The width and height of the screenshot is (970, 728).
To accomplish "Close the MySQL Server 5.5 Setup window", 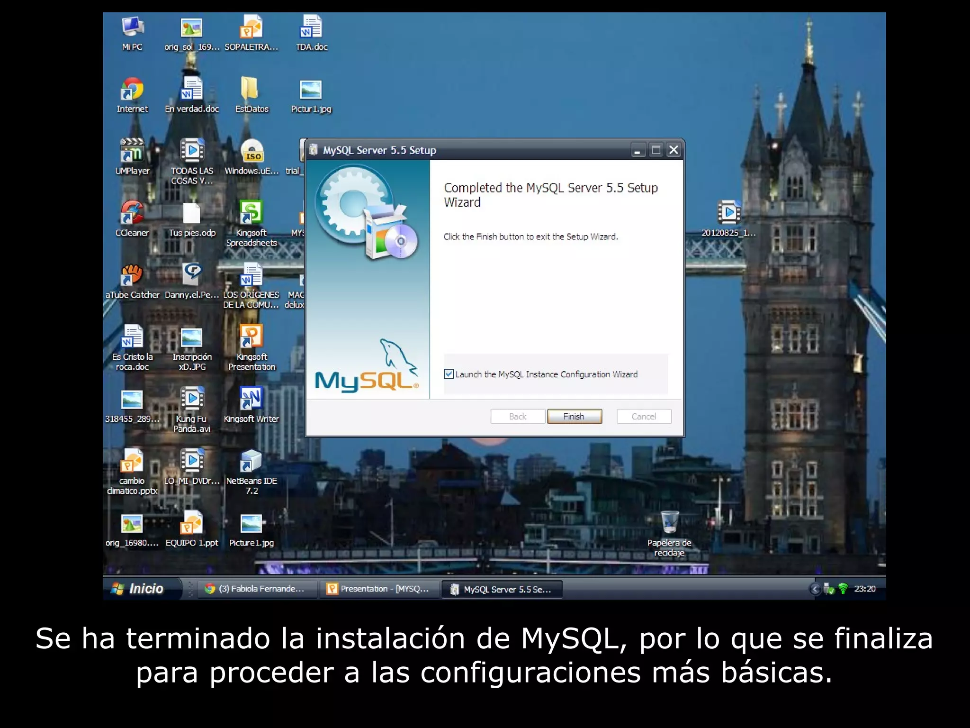I will [674, 150].
